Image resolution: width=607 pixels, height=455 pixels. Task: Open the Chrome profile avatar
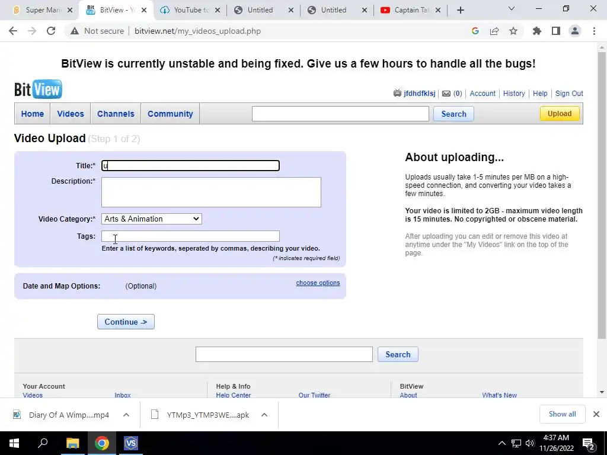tap(575, 31)
